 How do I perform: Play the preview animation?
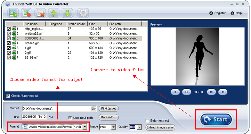click(175, 92)
